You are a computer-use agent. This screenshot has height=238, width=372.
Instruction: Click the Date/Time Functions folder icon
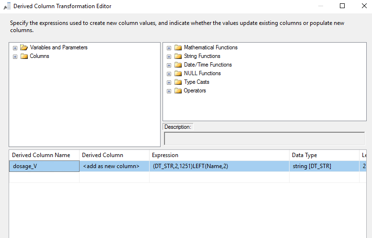(x=178, y=65)
